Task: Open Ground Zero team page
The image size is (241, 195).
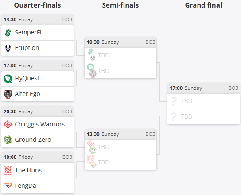Action: click(33, 140)
